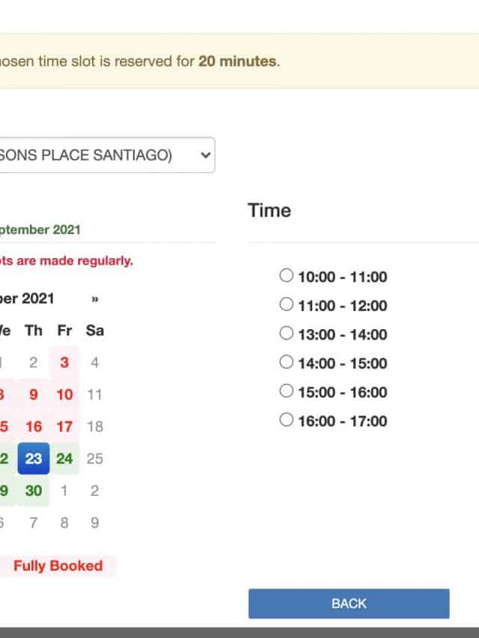Select the 14:00 - 15:00 radio button
The image size is (479, 638).
286,363
